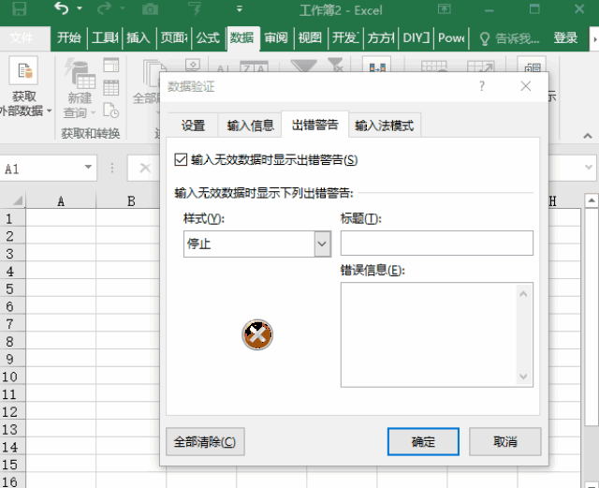Click the 新建查询 icon
599x488 pixels.
80,73
